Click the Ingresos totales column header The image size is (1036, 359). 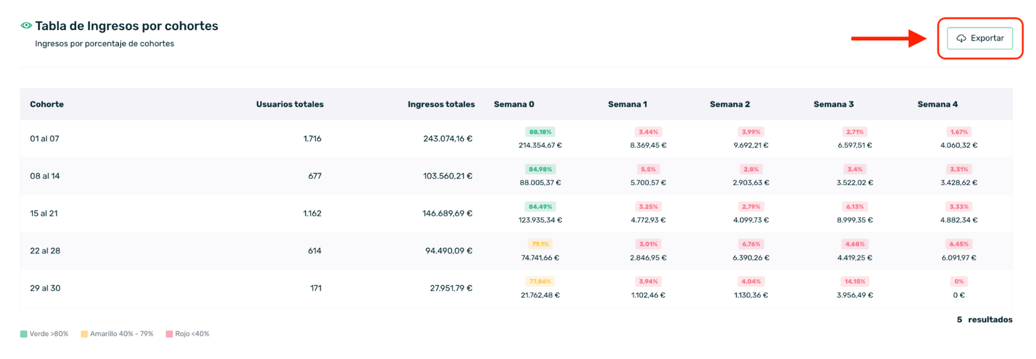[441, 104]
